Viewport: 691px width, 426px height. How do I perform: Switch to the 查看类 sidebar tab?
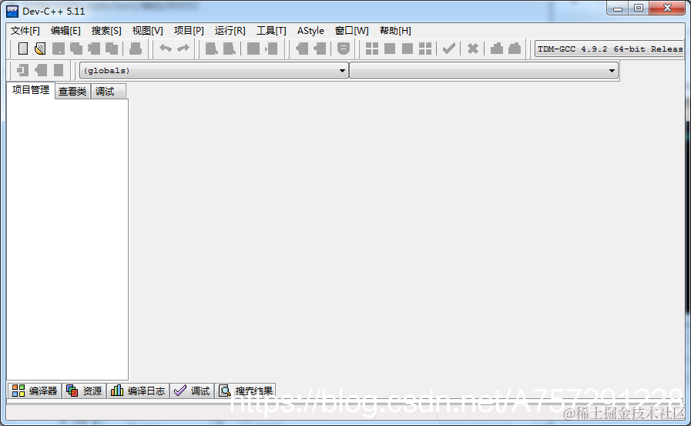(x=72, y=92)
